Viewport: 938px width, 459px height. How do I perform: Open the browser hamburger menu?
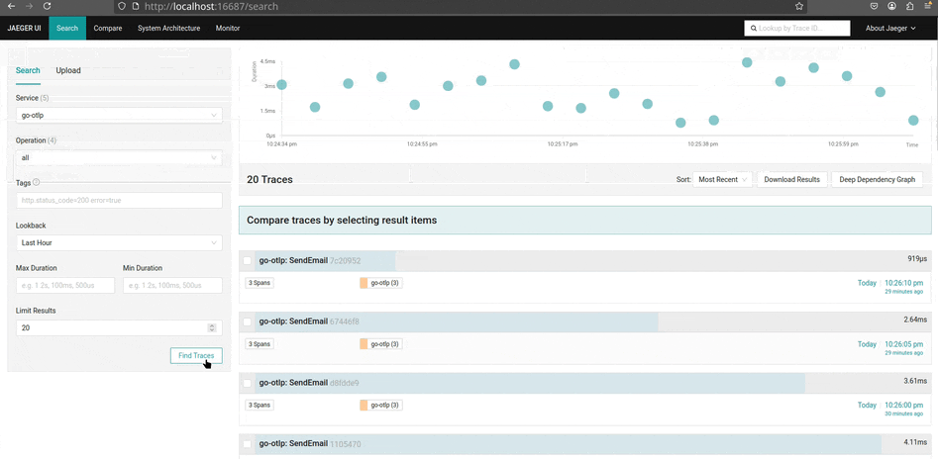tap(929, 6)
